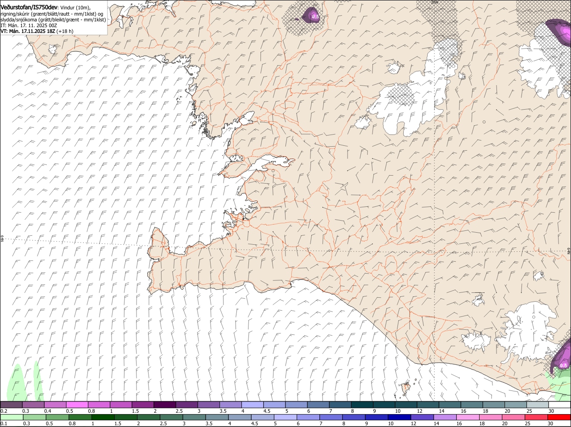Pick the deep blue 10 swatch in lower legend
Screen dimensions: 571x427
399,417
